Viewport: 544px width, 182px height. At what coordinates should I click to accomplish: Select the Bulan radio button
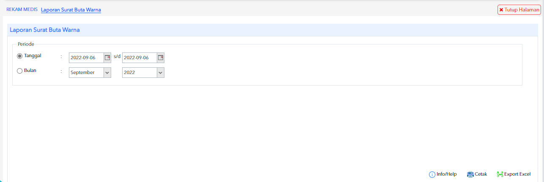click(19, 71)
